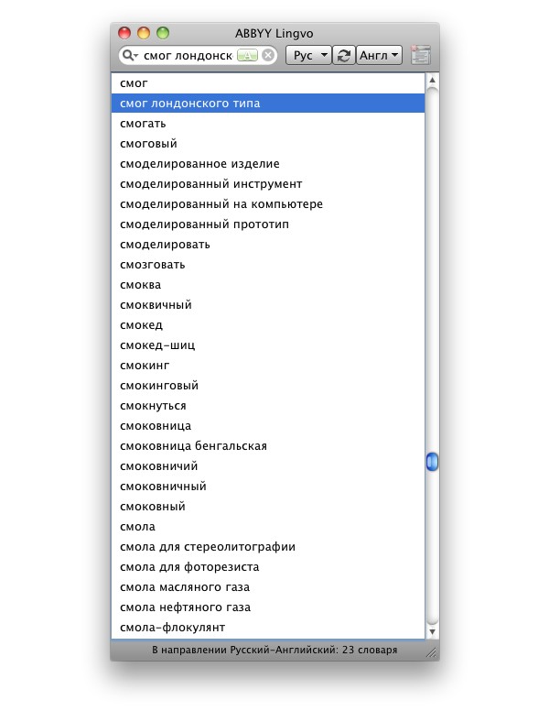Screen dimensions: 549x711
Task: Click the entry смоделированный прототип
Action: click(x=204, y=224)
